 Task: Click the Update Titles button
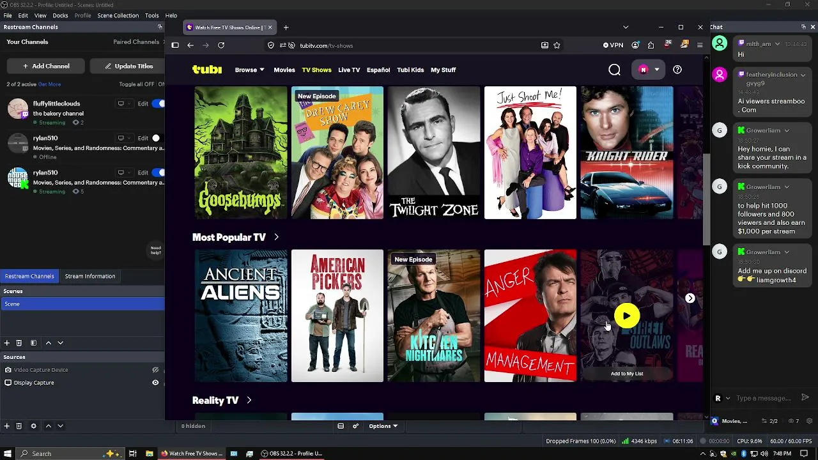coord(128,66)
